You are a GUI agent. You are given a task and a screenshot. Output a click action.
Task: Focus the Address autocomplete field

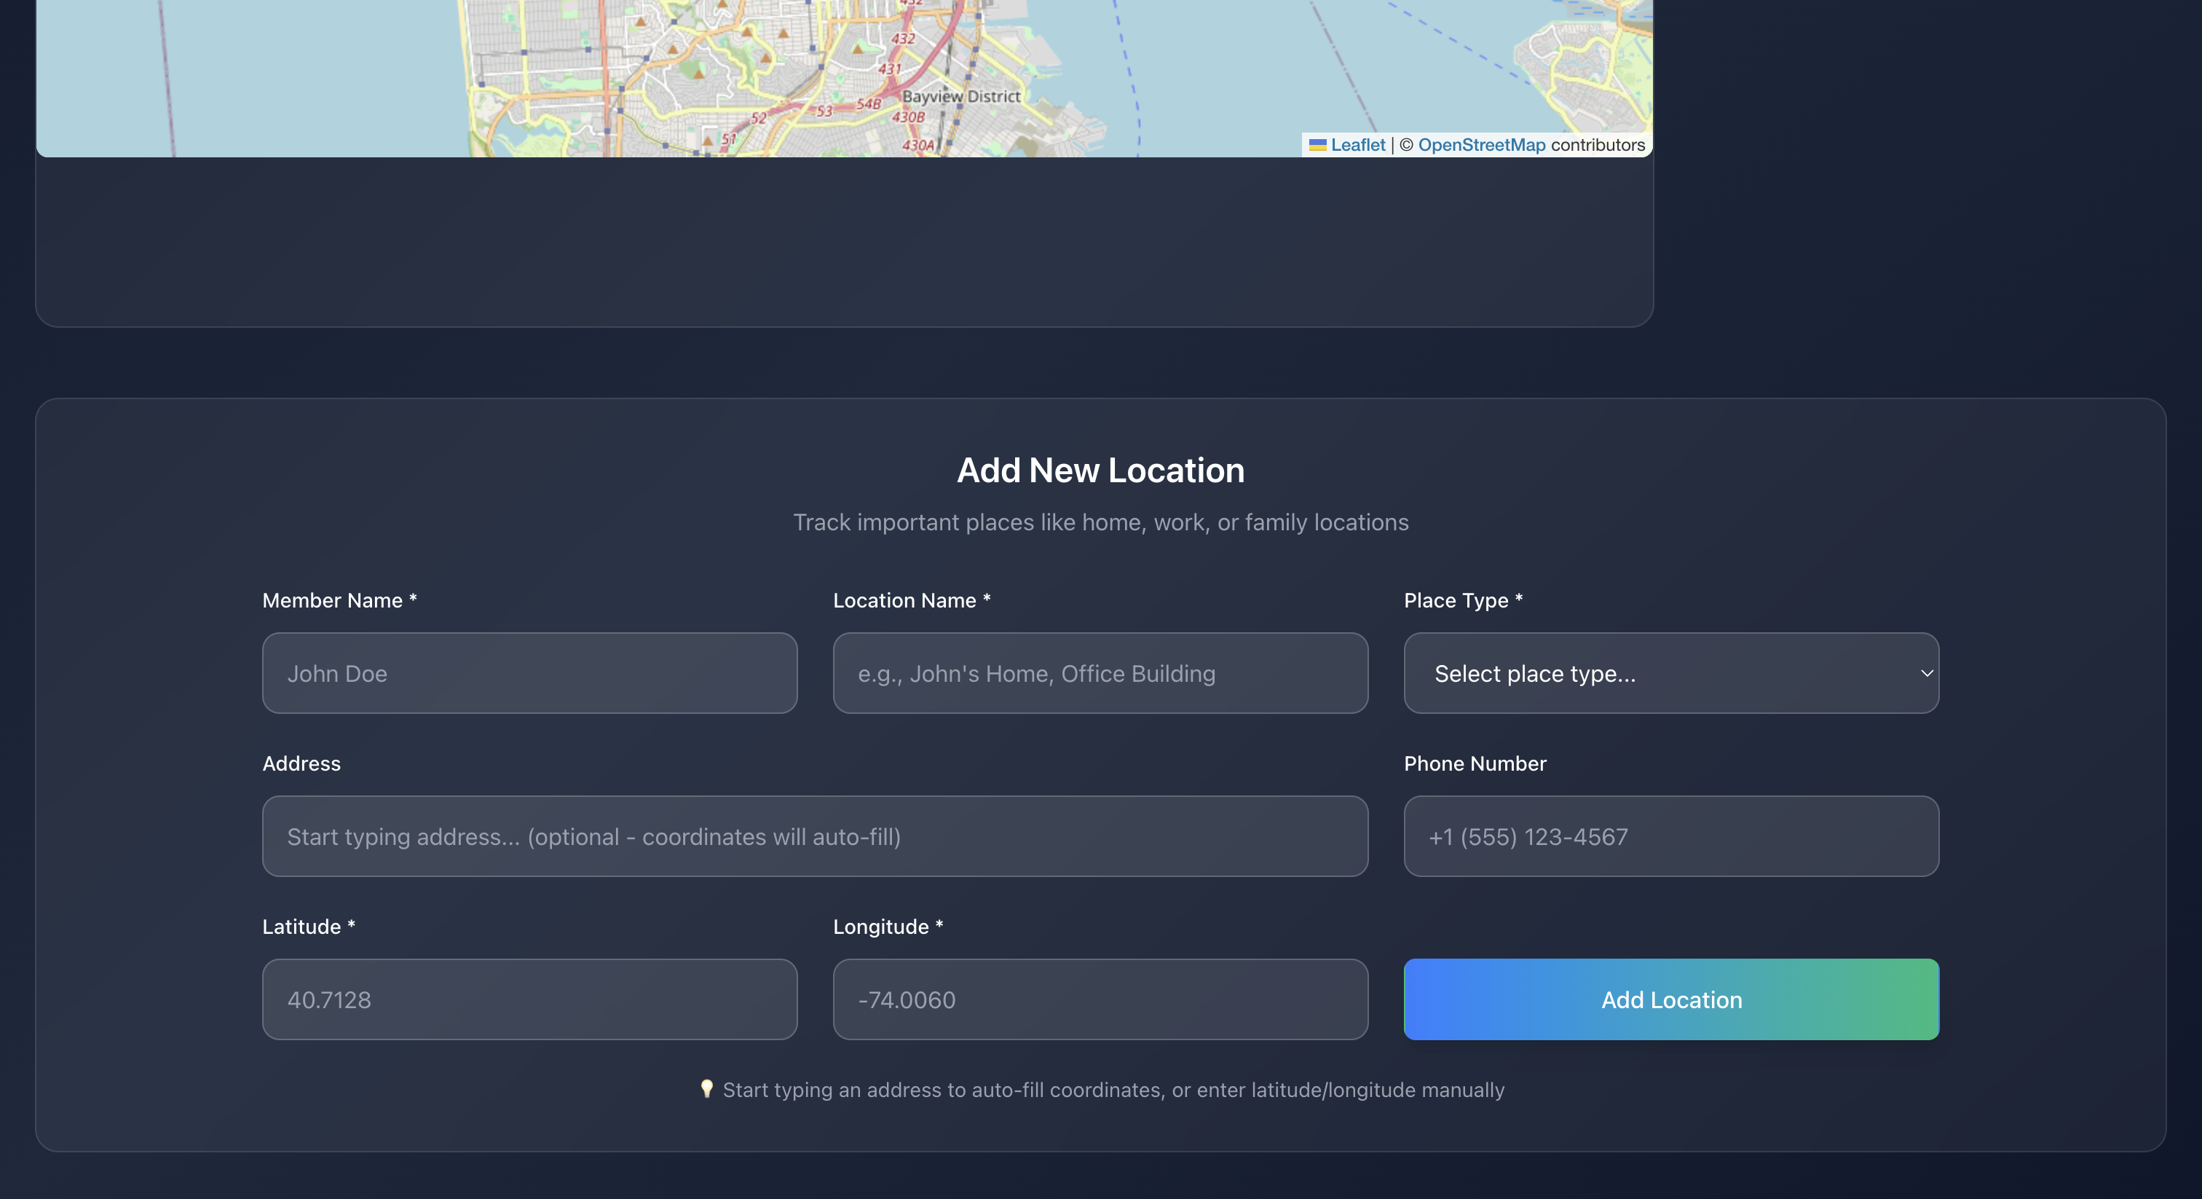(x=815, y=836)
